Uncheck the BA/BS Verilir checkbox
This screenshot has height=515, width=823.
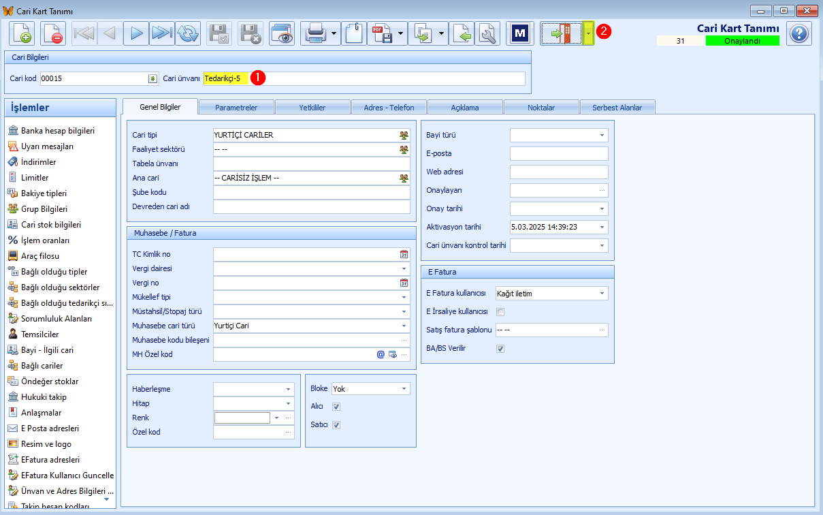[x=500, y=348]
